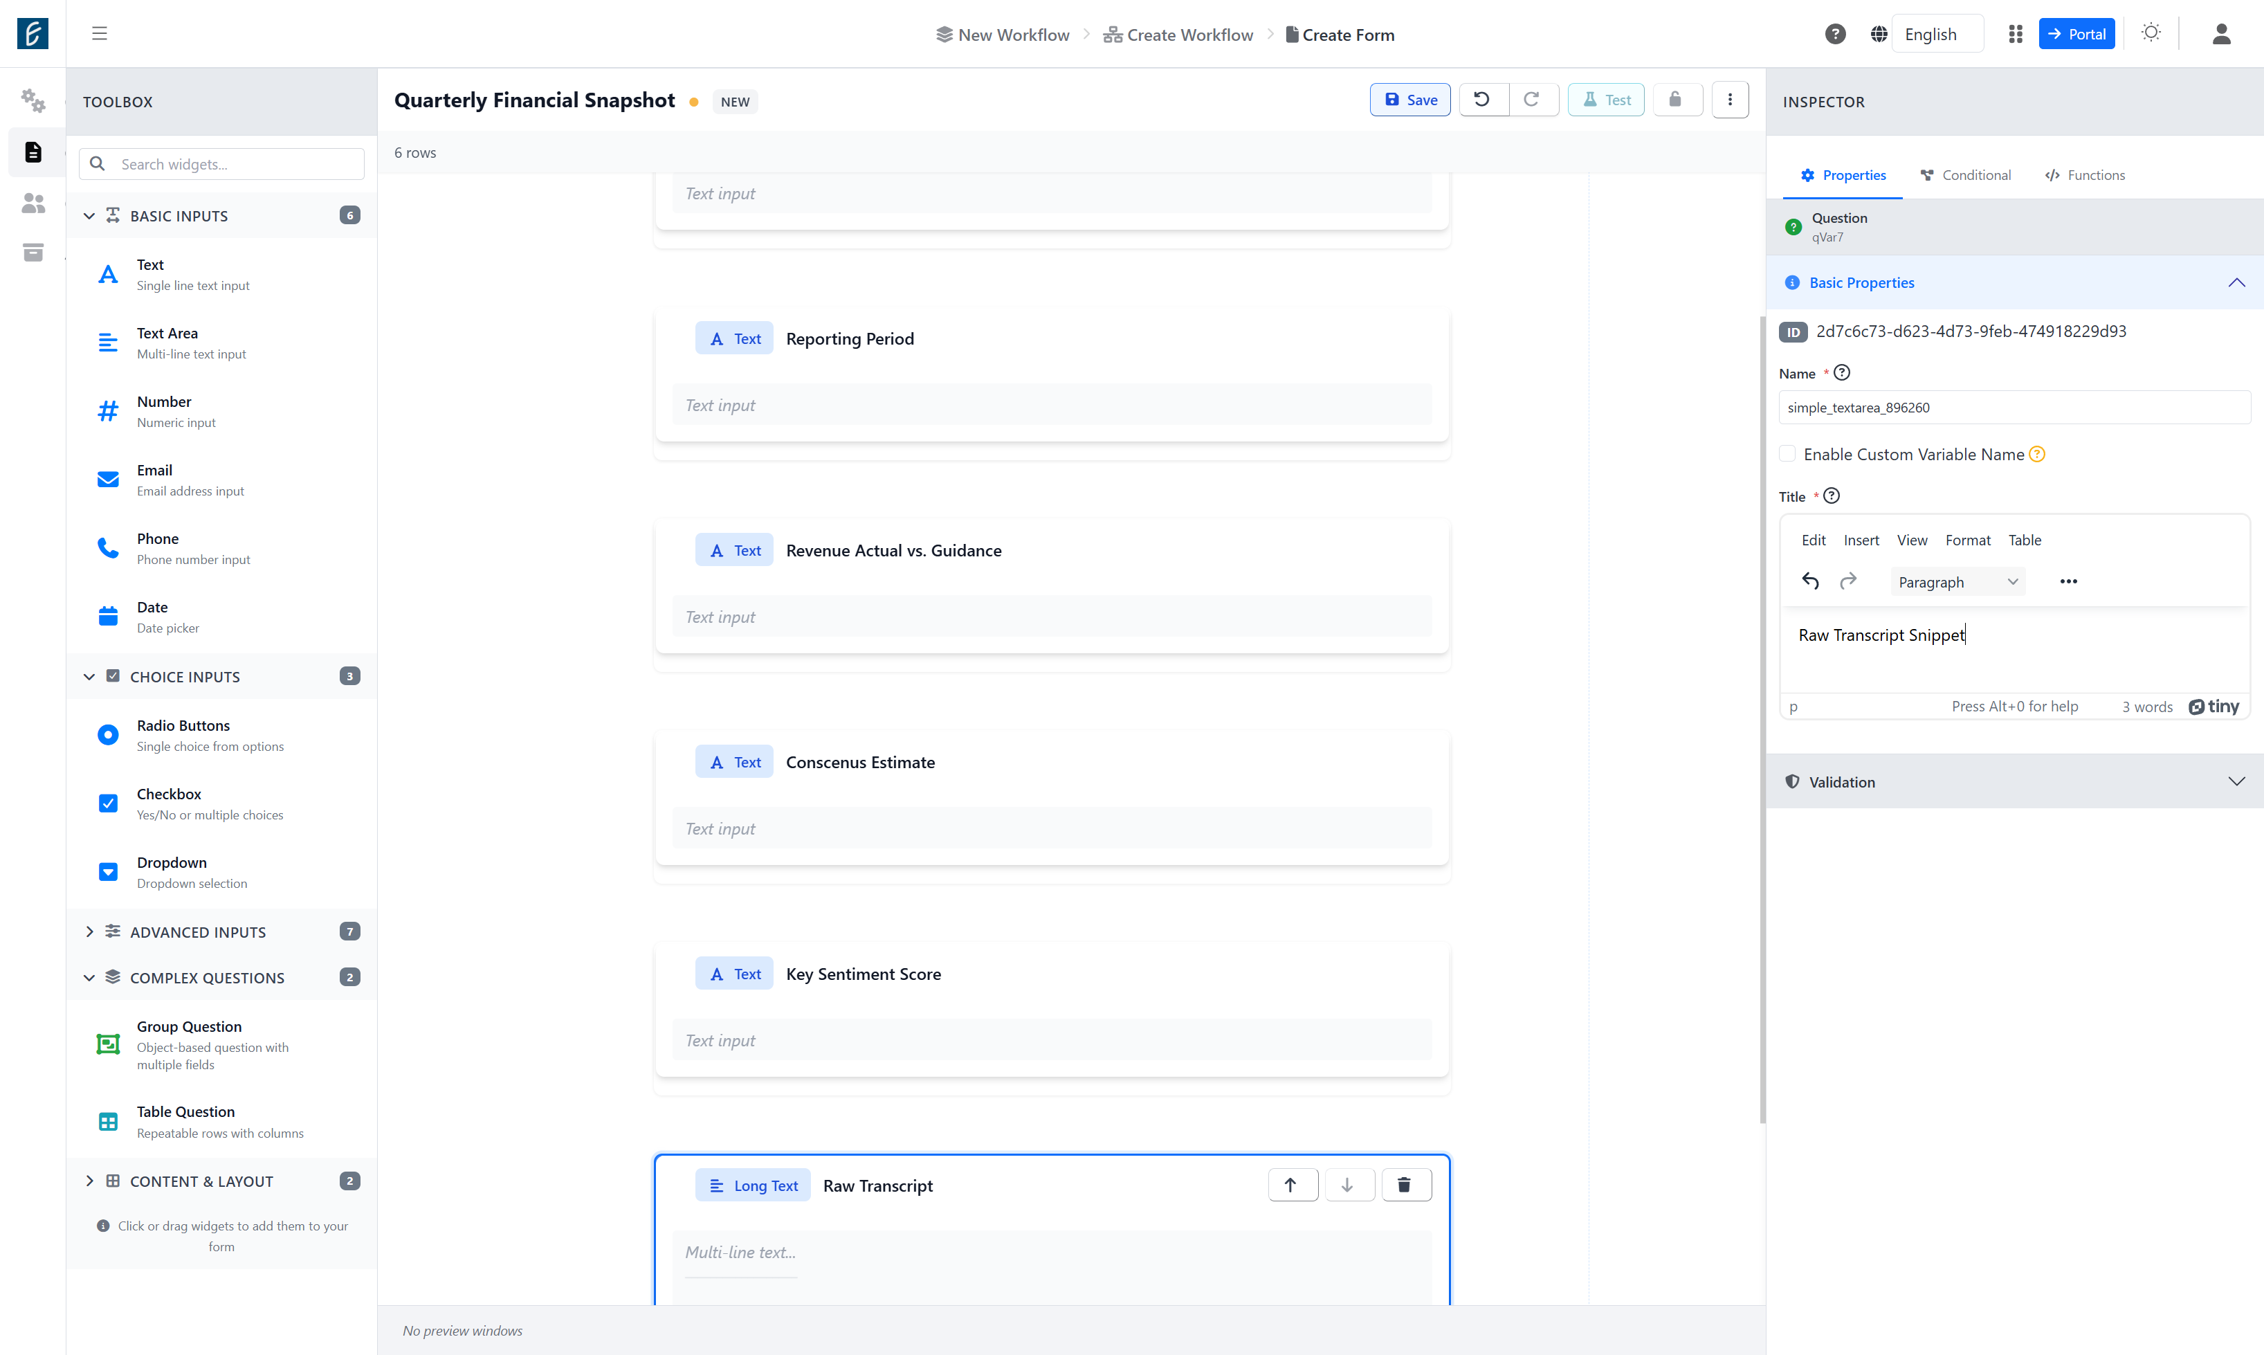
Task: Open the help question mark icon in header
Action: pyautogui.click(x=1835, y=34)
